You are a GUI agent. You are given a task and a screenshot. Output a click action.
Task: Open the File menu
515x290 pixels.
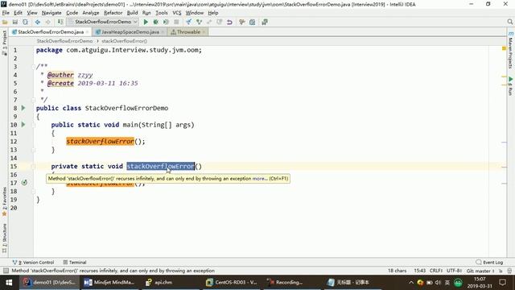[6, 13]
